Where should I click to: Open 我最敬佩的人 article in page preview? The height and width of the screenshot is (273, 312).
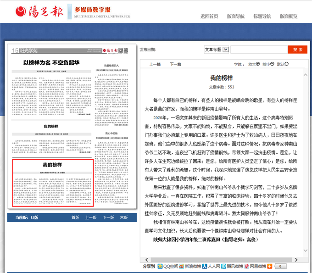tap(111, 66)
